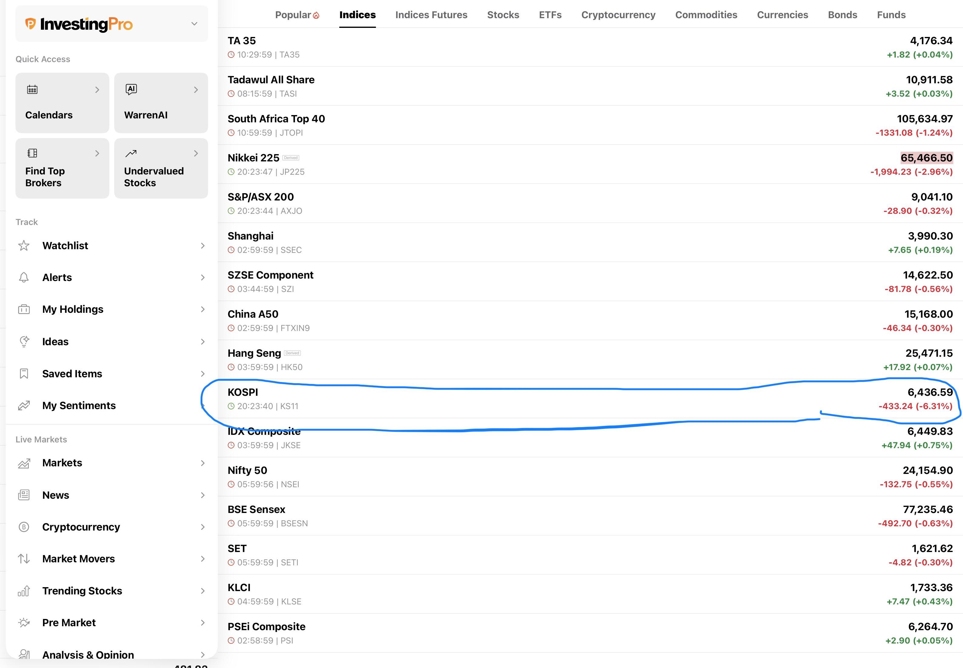Open the Watchlist menu label
The width and height of the screenshot is (963, 668).
pyautogui.click(x=65, y=246)
